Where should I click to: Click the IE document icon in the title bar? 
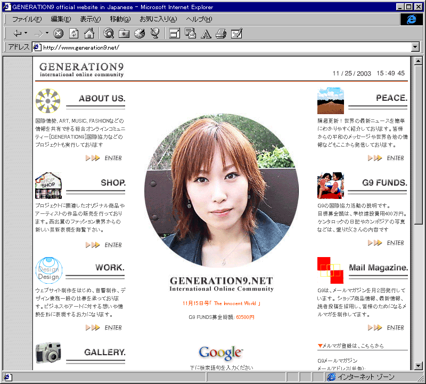pyautogui.click(x=7, y=7)
